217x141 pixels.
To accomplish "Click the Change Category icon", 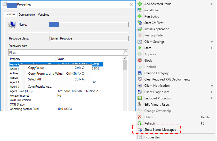I will pyautogui.click(x=140, y=73).
